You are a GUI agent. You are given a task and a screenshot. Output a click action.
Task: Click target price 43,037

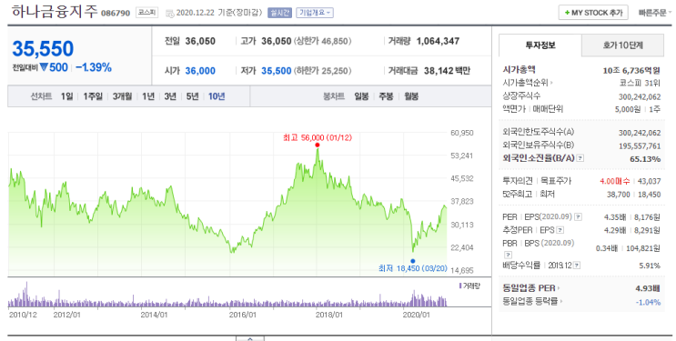coord(650,182)
